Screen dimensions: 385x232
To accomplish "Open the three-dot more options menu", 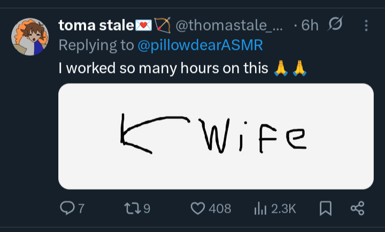I will pyautogui.click(x=366, y=26).
